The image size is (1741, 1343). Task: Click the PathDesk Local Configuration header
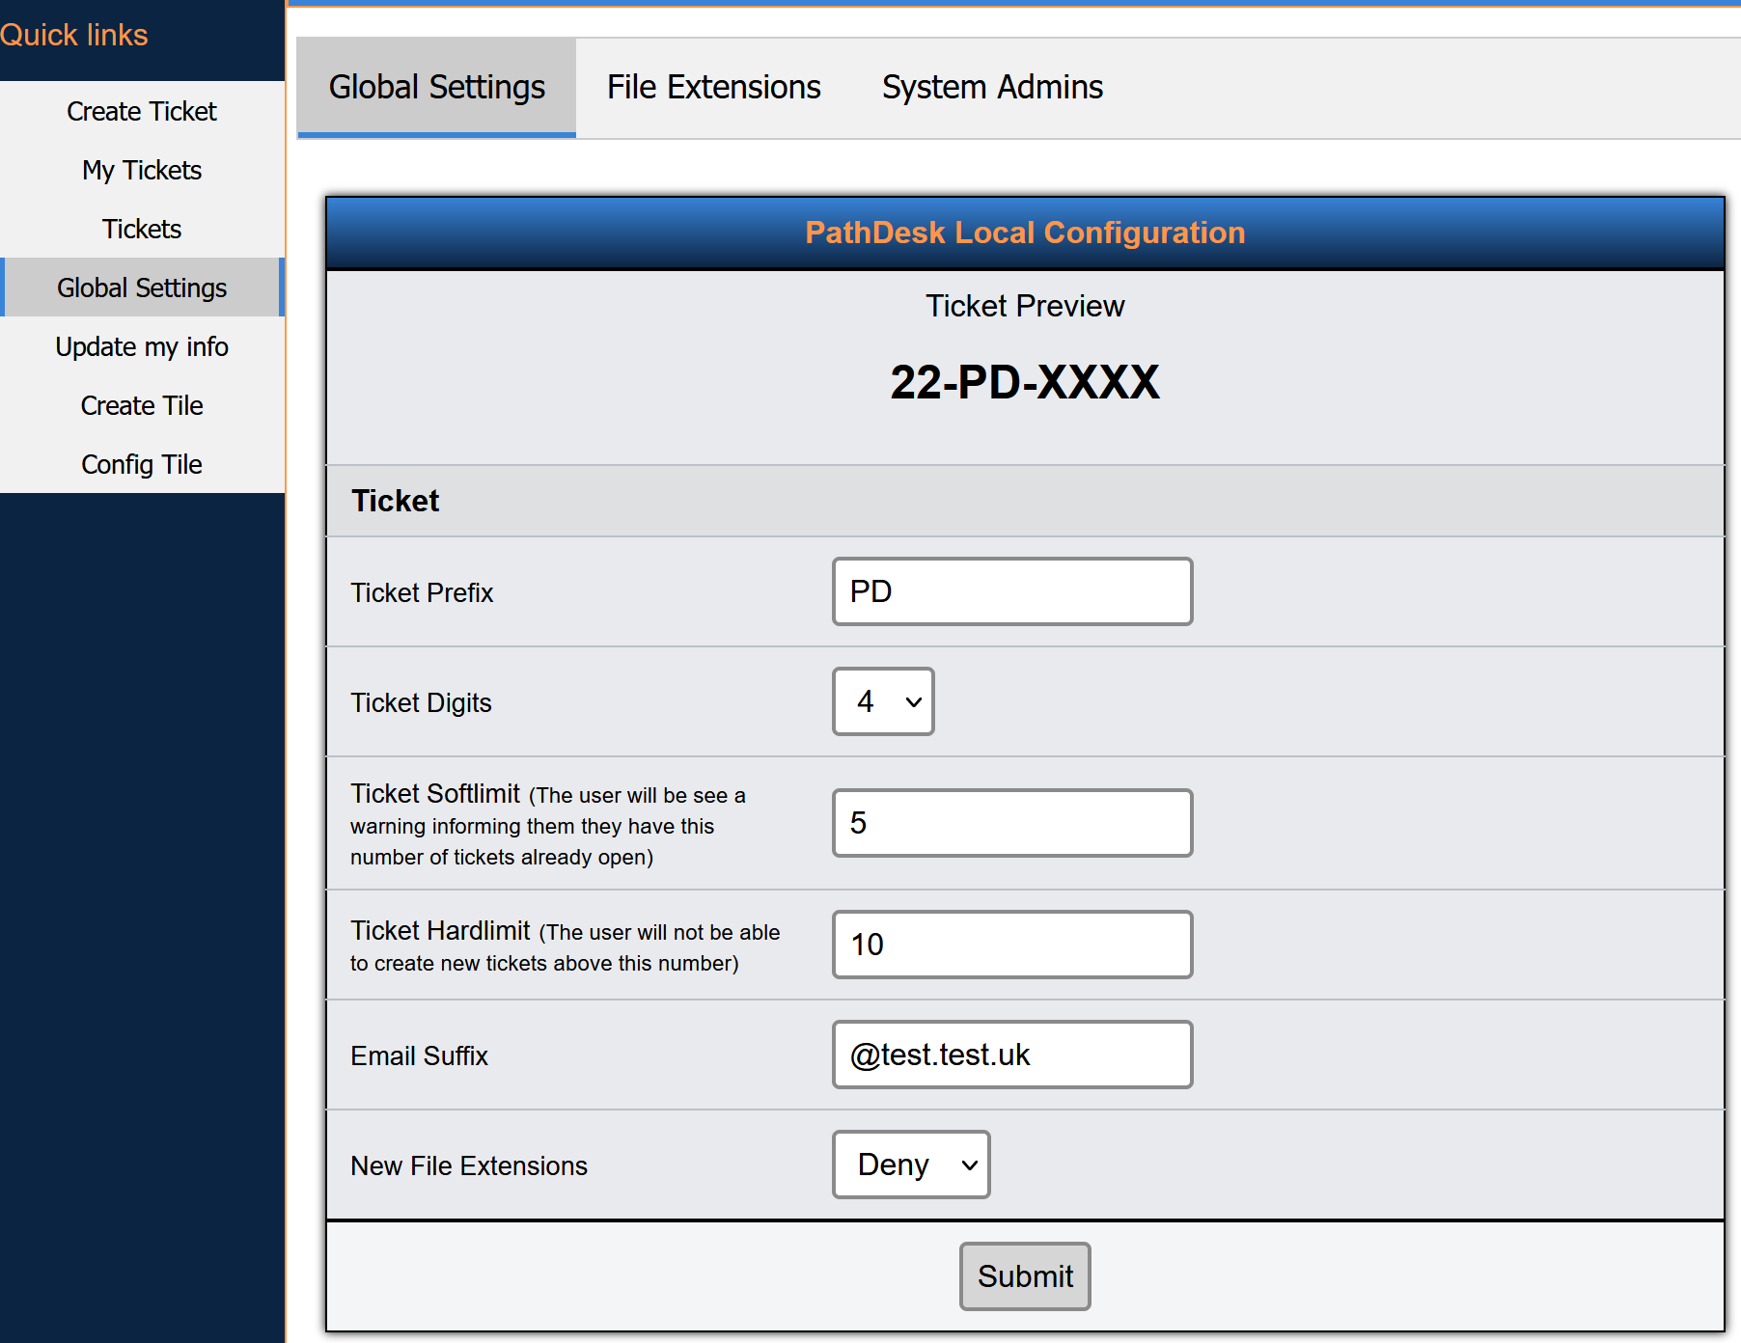[x=1024, y=233]
